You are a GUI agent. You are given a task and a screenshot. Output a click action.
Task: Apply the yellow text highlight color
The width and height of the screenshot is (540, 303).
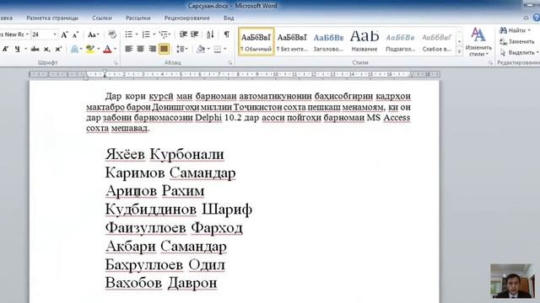pyautogui.click(x=90, y=49)
